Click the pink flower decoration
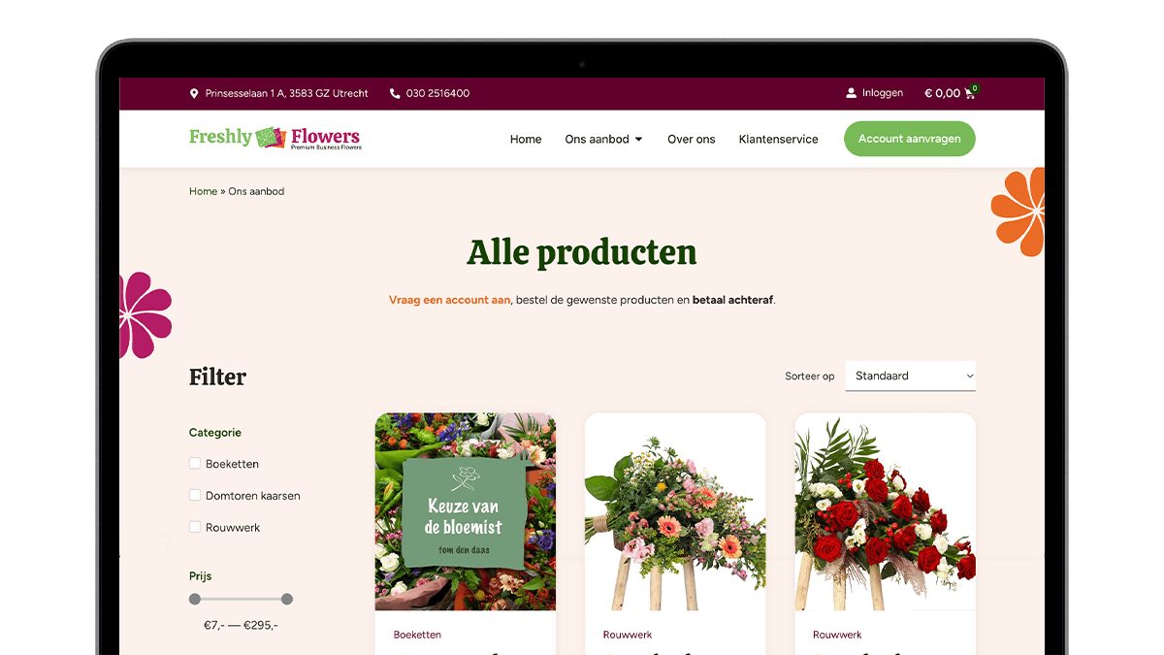Viewport: 1164px width, 655px height. 145,315
